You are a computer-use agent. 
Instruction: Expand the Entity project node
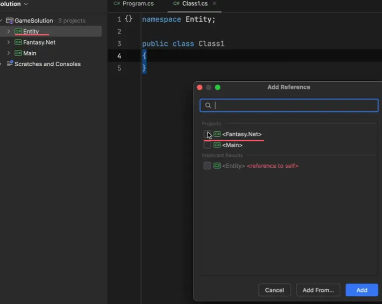[8, 31]
